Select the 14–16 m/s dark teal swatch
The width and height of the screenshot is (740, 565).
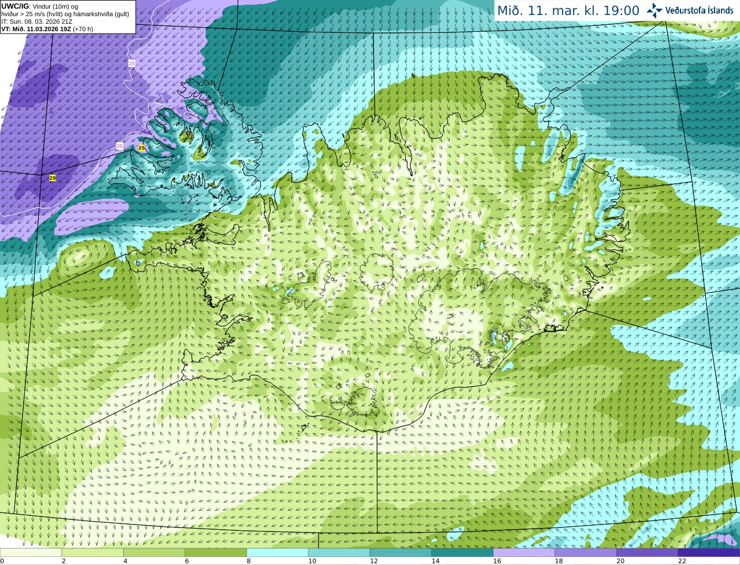coord(462,552)
